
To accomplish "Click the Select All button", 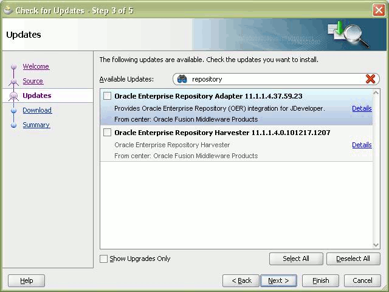I will (296, 259).
